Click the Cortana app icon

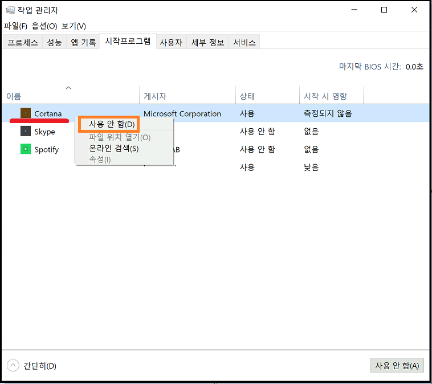[26, 113]
